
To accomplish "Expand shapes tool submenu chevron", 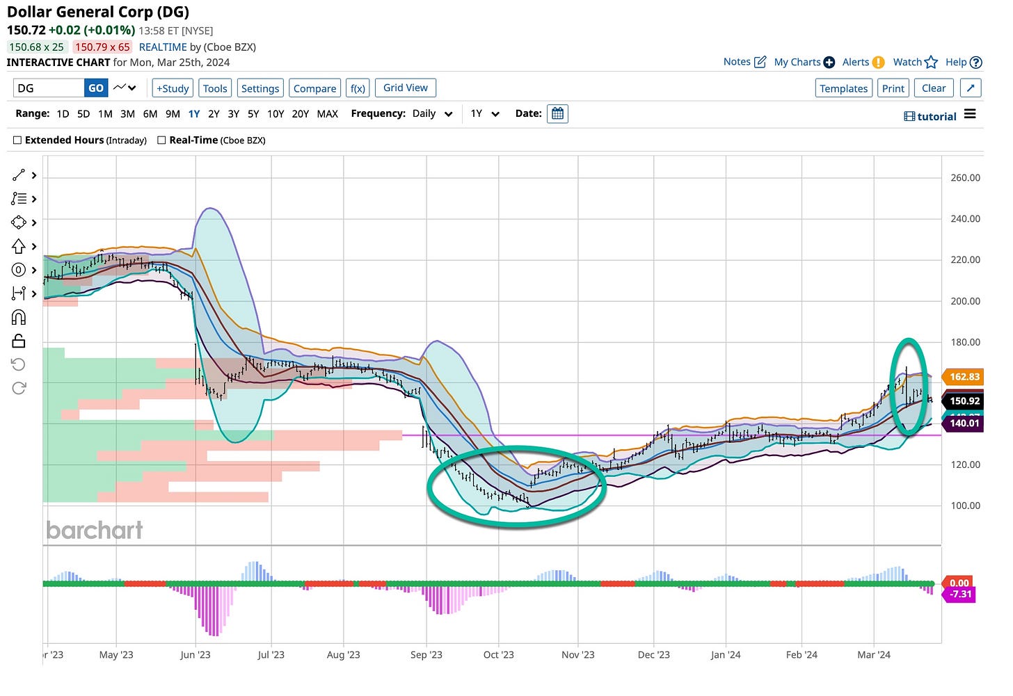I will pos(34,223).
